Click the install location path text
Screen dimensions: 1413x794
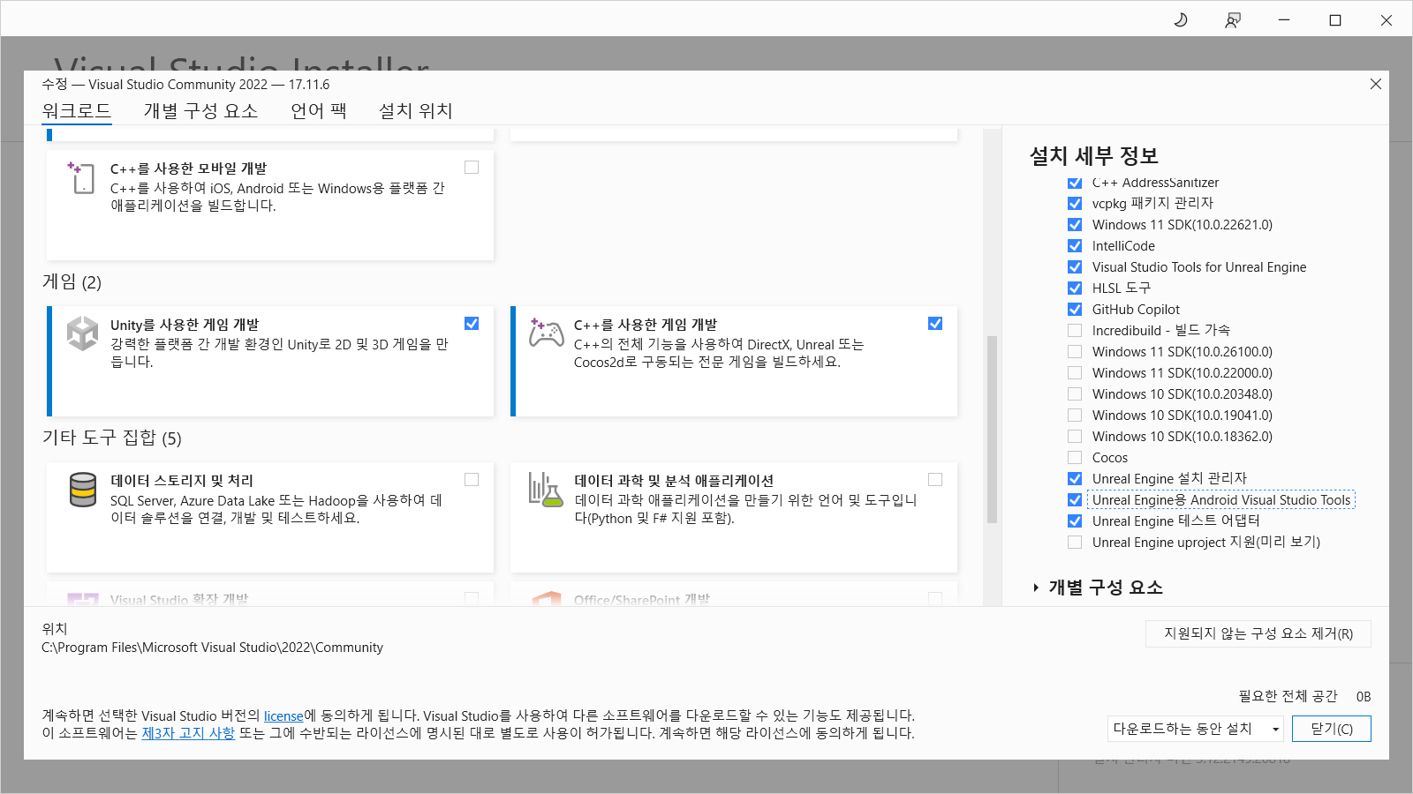pyautogui.click(x=212, y=648)
